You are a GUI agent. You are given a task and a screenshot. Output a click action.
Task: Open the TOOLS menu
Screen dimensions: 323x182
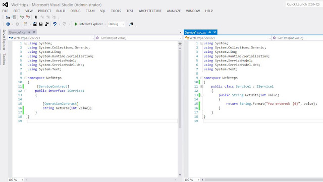(116, 11)
